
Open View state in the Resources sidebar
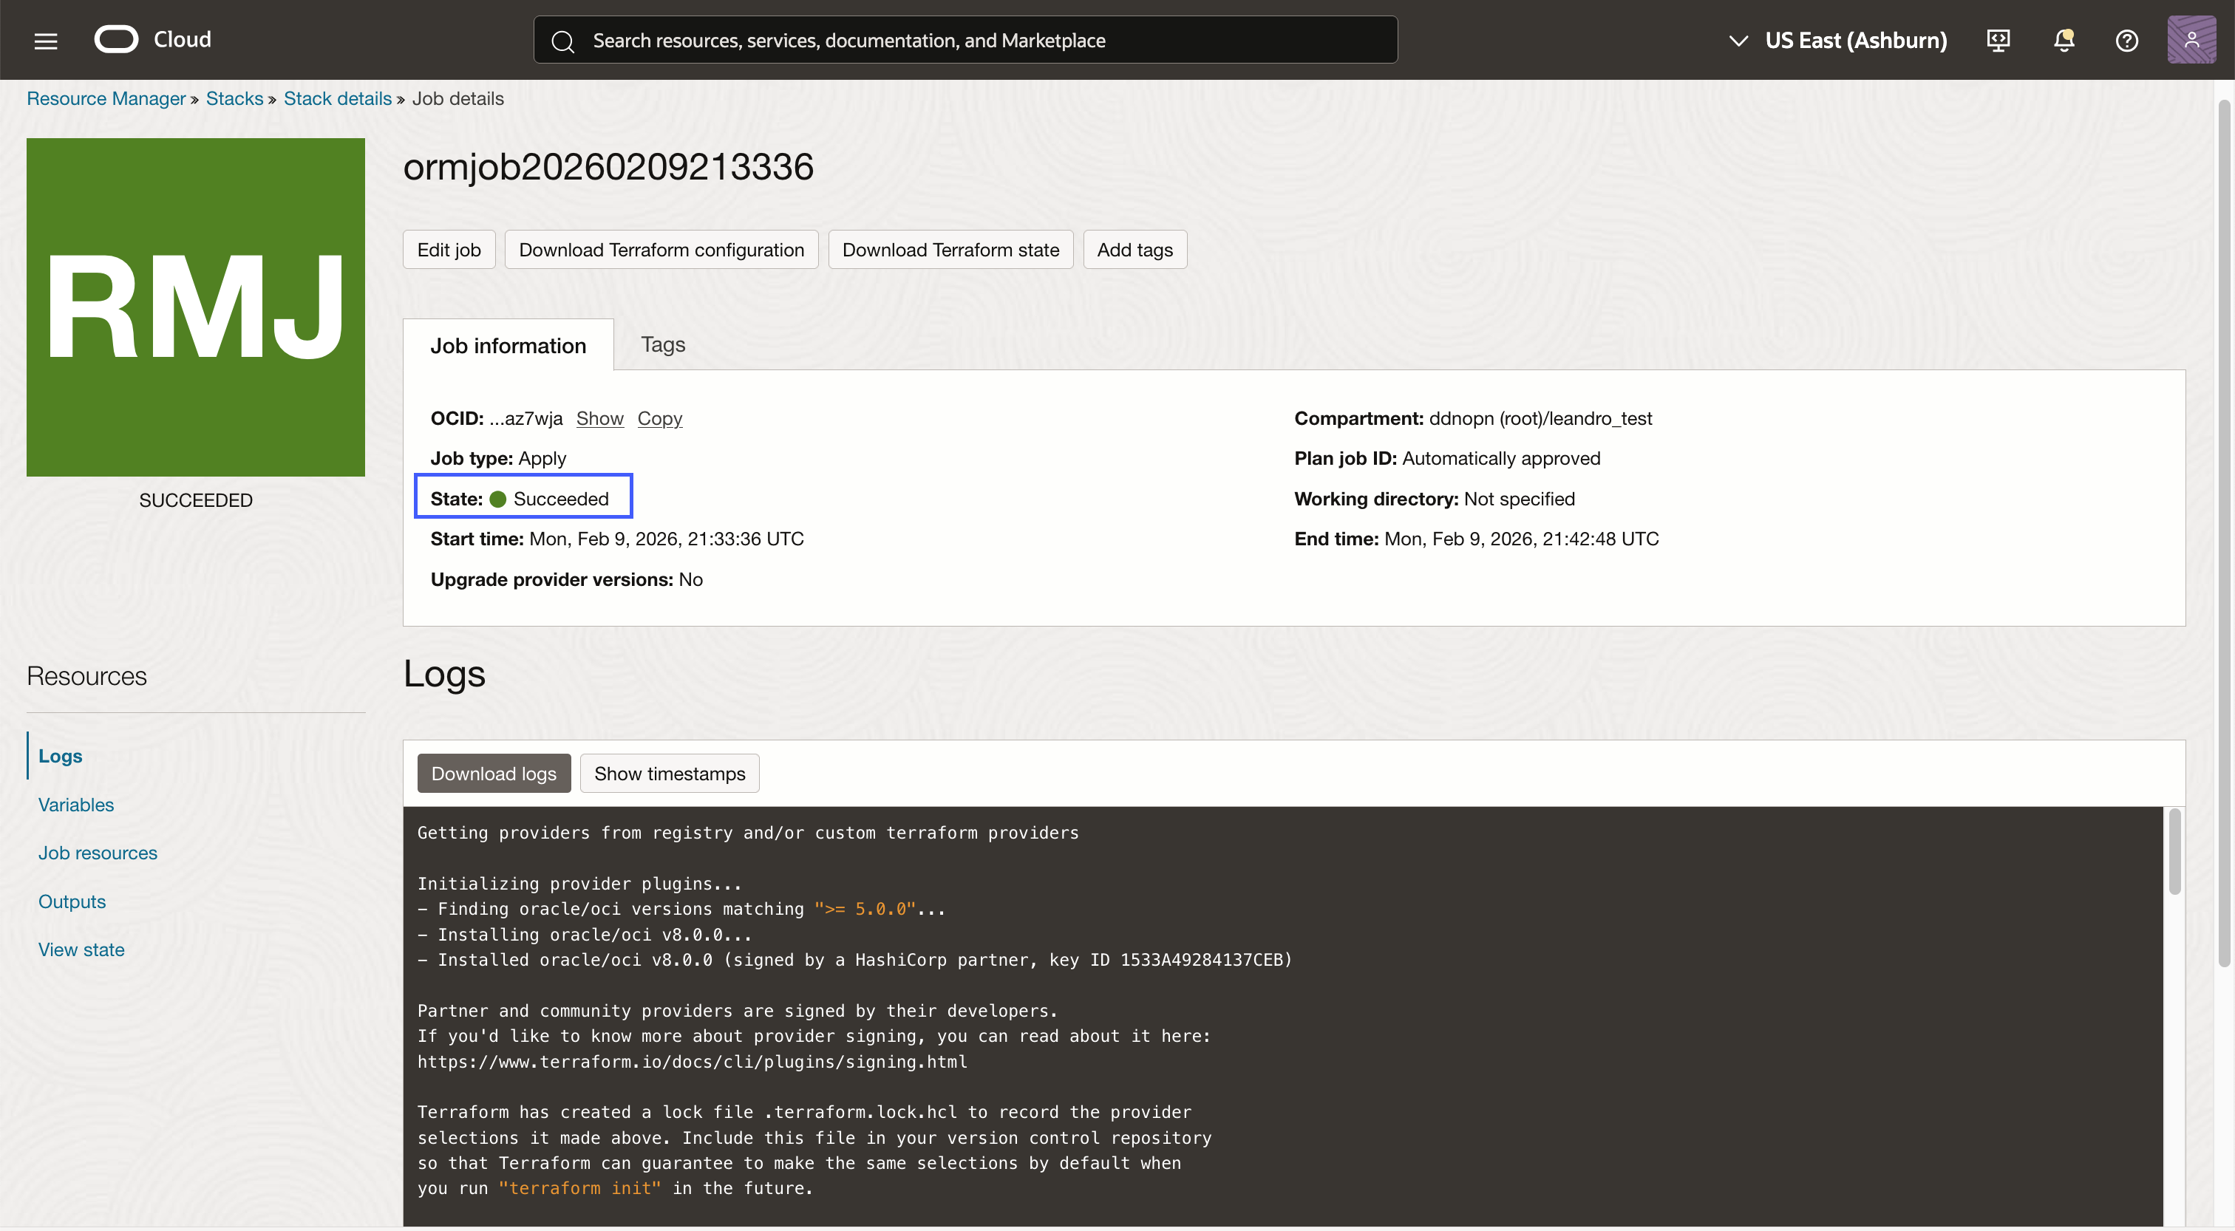click(81, 949)
